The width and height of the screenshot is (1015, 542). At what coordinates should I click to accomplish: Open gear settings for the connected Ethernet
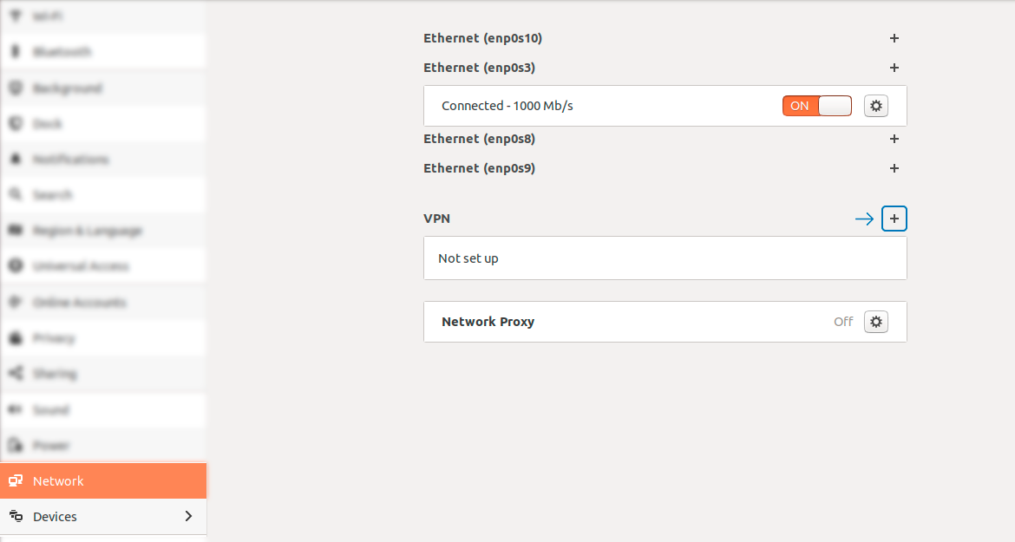[x=876, y=106]
